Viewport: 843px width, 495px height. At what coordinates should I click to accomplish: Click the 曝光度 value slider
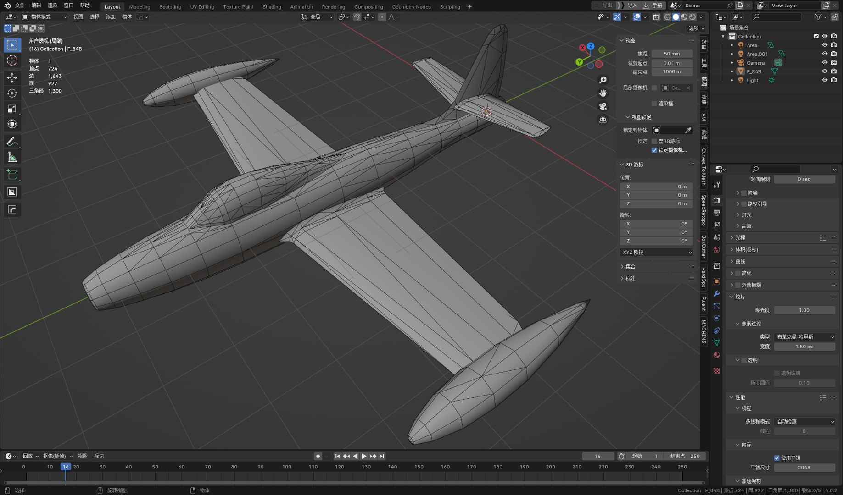(x=804, y=310)
